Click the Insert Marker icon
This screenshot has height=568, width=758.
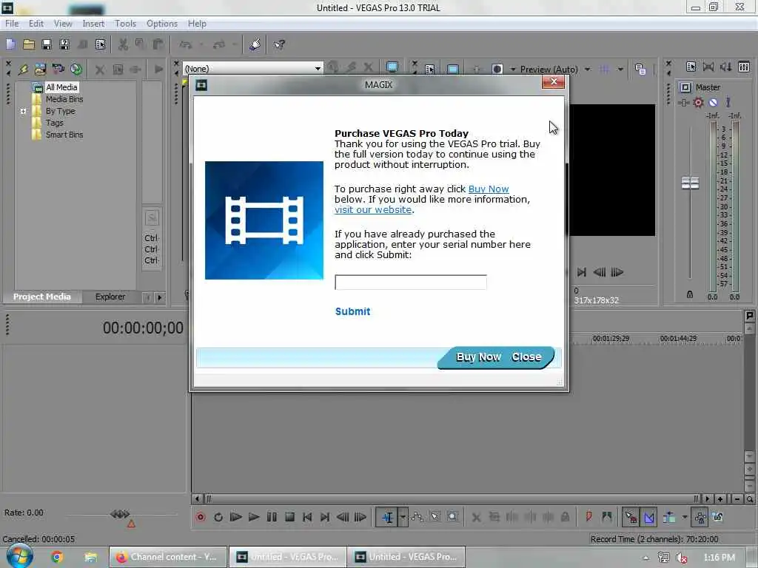588,517
